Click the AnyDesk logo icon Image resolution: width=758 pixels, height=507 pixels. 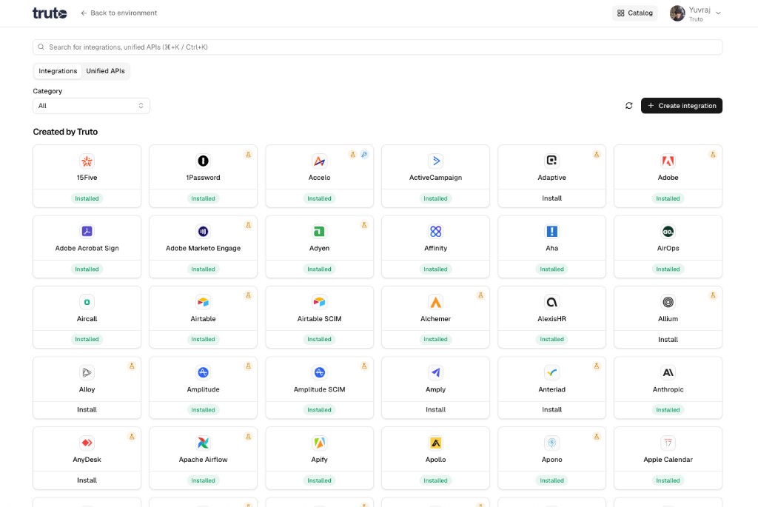(x=87, y=443)
